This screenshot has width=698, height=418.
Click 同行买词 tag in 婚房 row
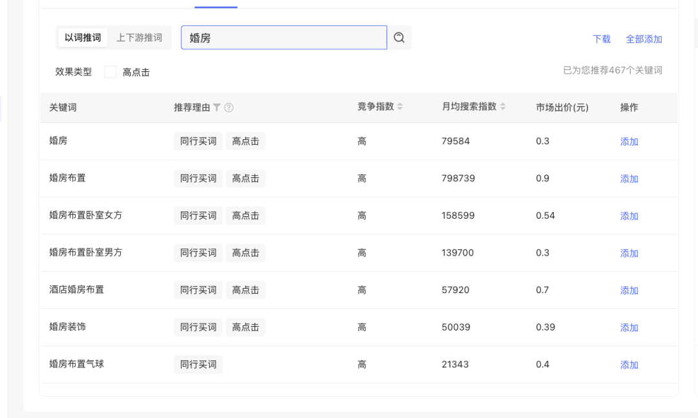click(198, 141)
